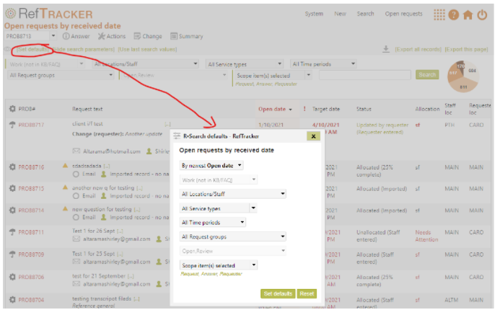Click the search text input field

[365, 75]
